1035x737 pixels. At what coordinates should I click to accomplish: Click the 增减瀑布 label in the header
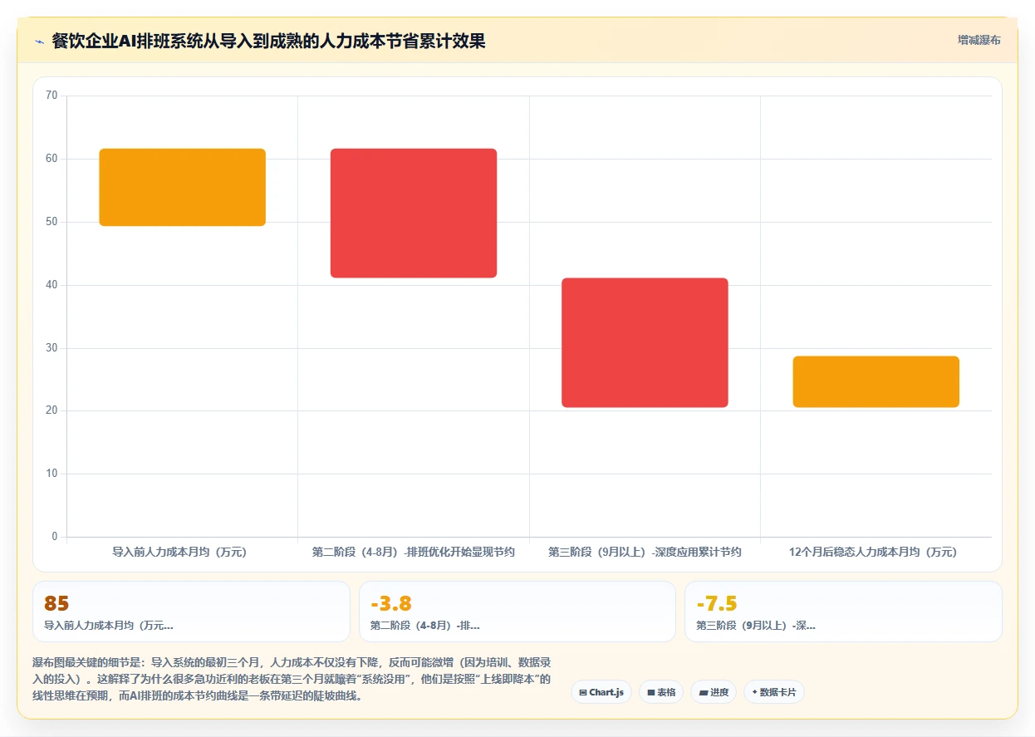coord(979,40)
